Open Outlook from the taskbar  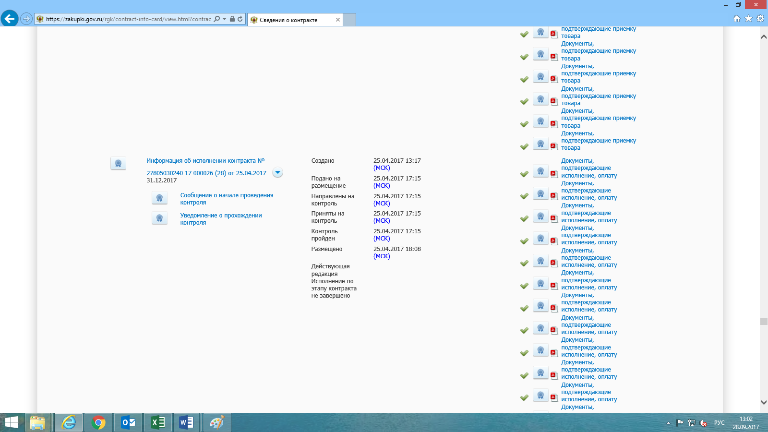128,422
